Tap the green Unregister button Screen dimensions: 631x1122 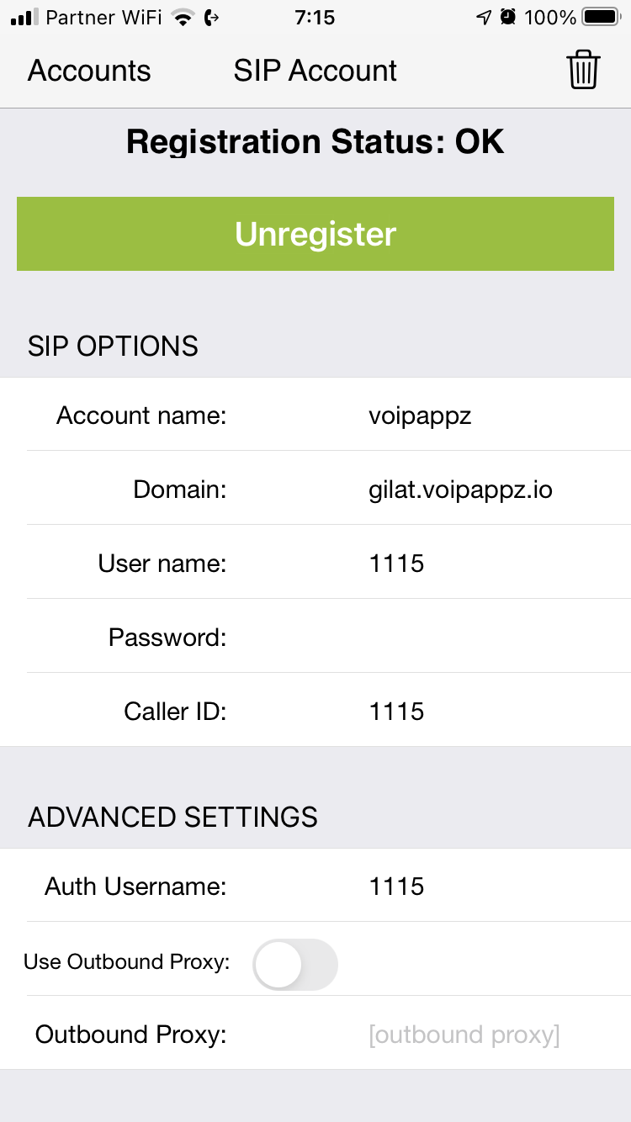pyautogui.click(x=315, y=234)
